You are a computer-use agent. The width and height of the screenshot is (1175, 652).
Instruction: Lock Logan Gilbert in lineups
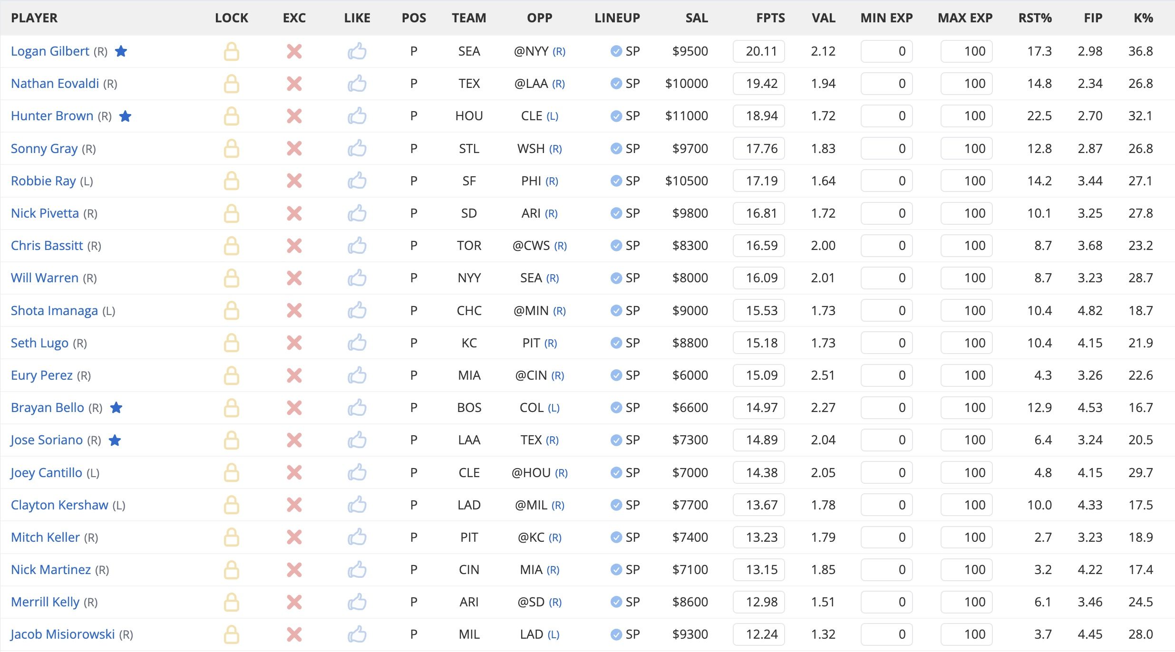point(232,51)
